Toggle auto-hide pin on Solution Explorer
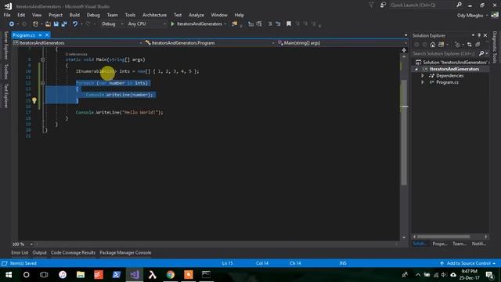This screenshot has height=282, width=501. (x=479, y=35)
